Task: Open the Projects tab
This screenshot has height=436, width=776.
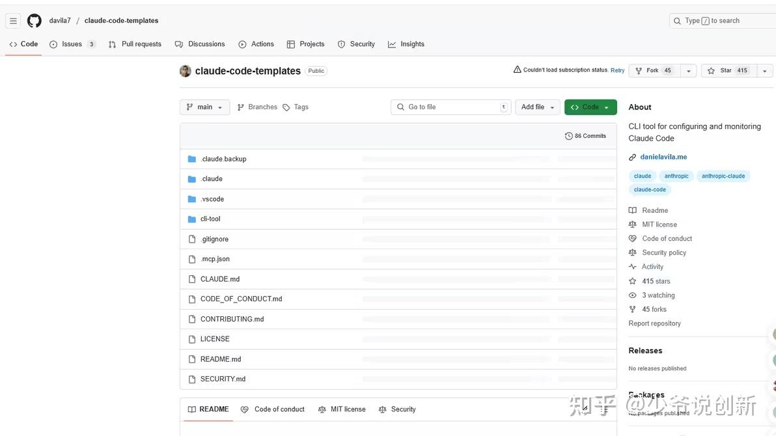Action: 306,44
